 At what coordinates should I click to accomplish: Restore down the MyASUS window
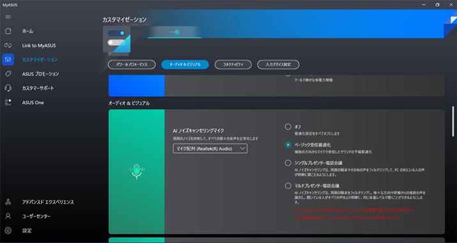coord(437,5)
